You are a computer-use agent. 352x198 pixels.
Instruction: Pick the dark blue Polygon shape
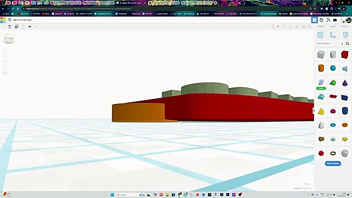click(x=345, y=111)
